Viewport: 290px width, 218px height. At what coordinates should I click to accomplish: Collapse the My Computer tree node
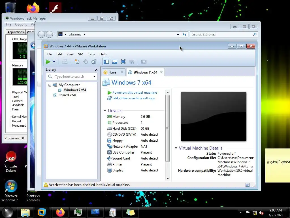tap(50, 85)
